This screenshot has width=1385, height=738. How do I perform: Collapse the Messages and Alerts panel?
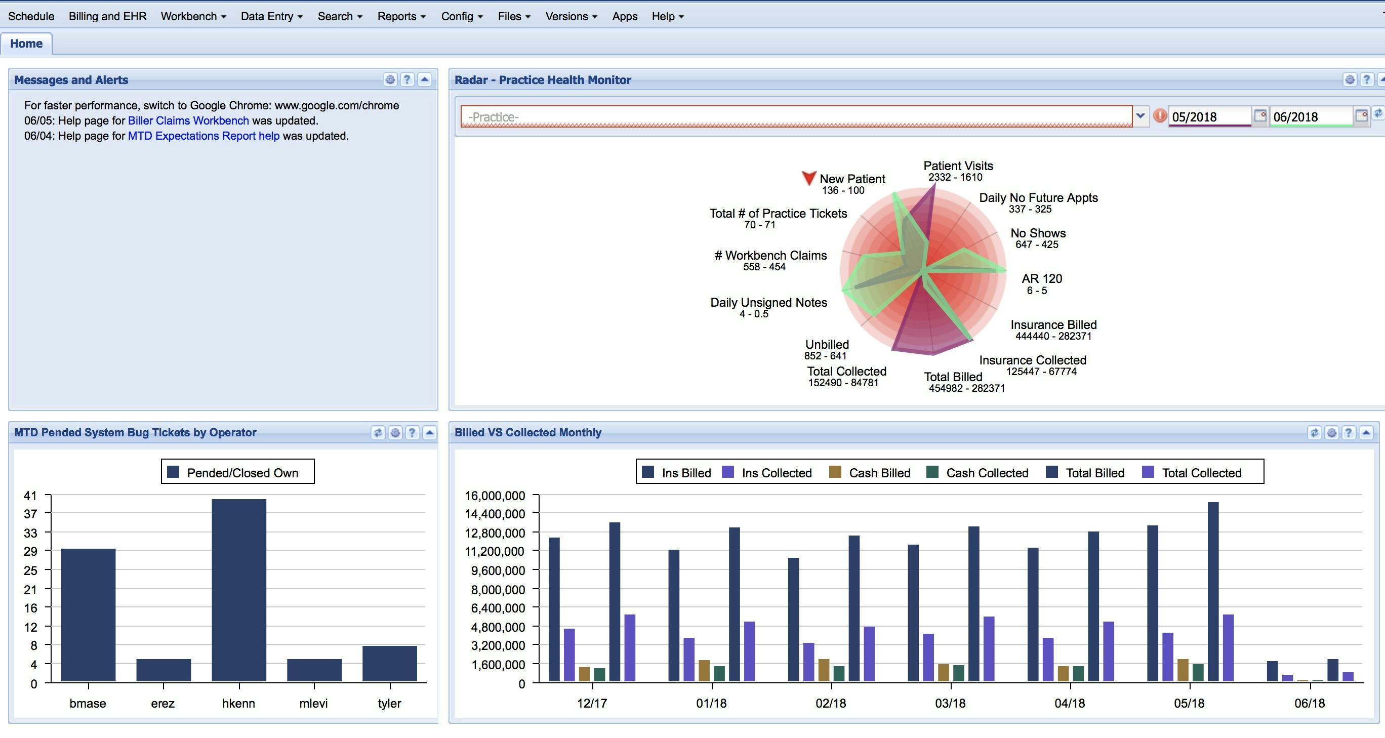[424, 79]
